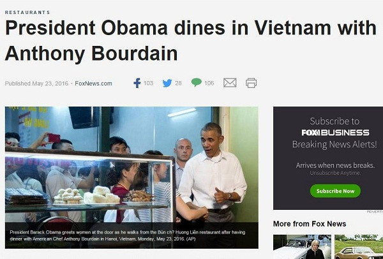Click the comment count 106
Viewport: 383px width, 259px height.
pos(209,83)
